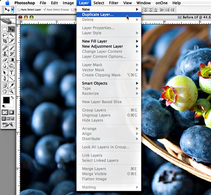Open the Image menu

(68, 3)
